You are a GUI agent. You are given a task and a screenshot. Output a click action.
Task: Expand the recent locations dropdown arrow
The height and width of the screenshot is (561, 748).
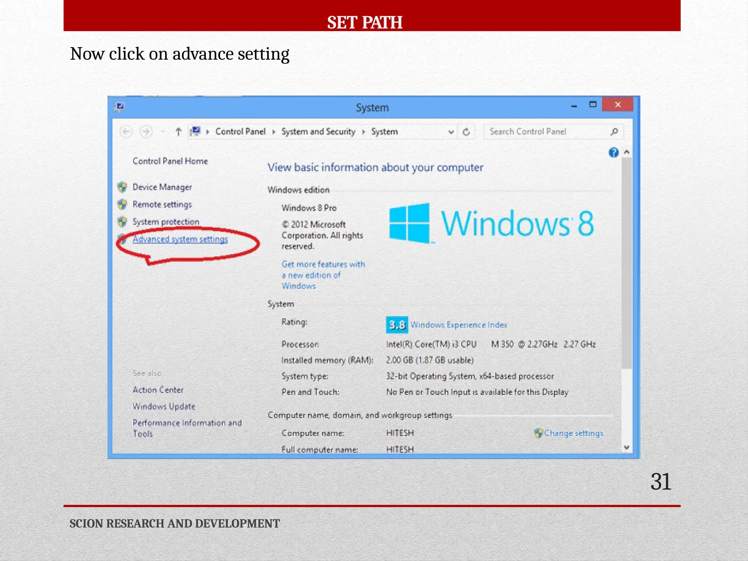[163, 131]
